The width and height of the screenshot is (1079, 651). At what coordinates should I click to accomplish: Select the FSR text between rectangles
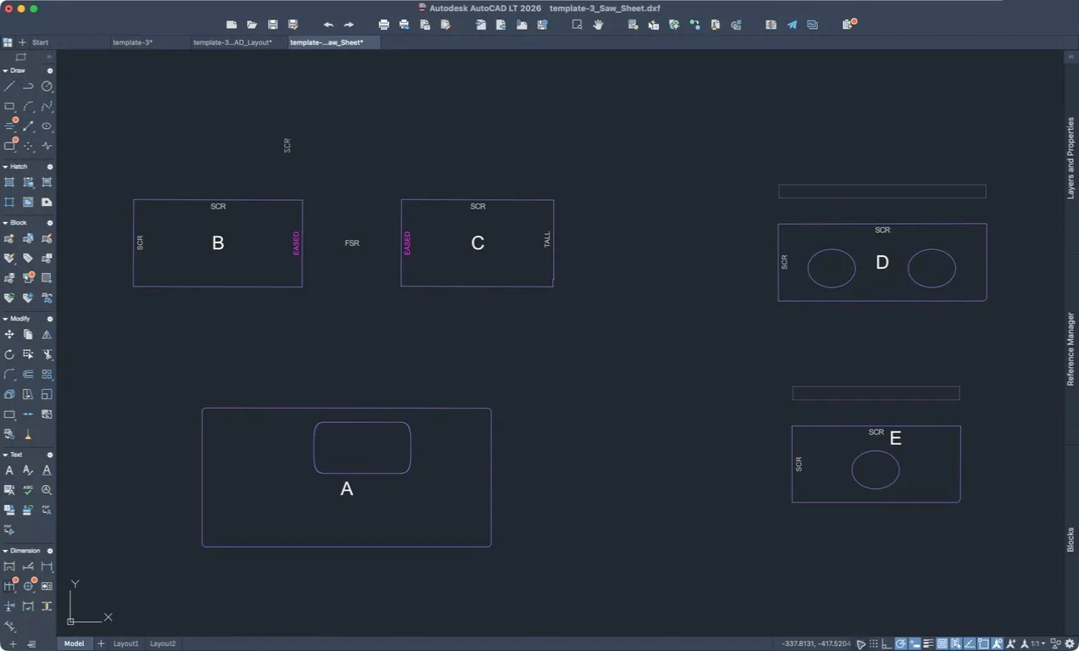point(352,243)
